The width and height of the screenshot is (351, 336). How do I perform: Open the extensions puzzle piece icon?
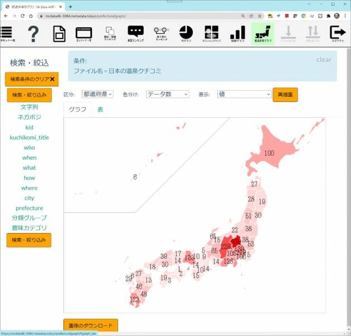pyautogui.click(x=328, y=16)
